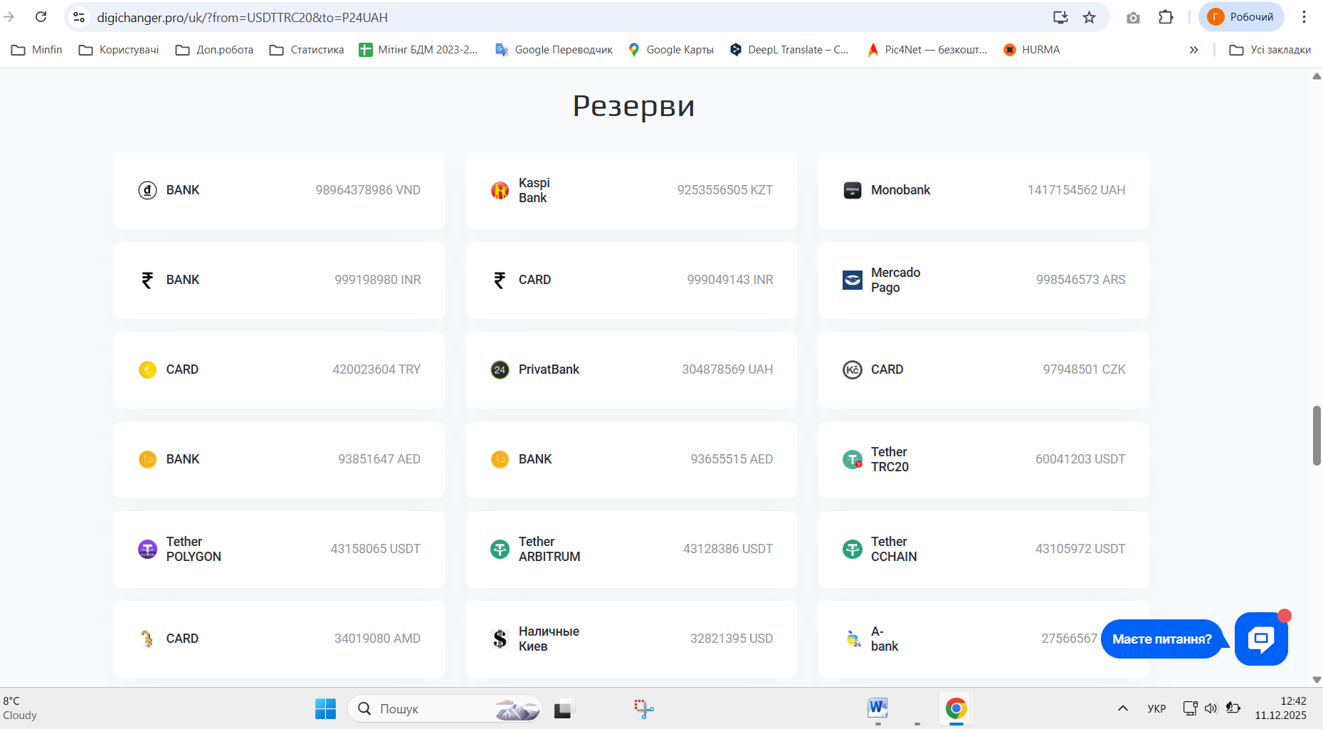Click the Tether POLYGON icon

coord(147,549)
